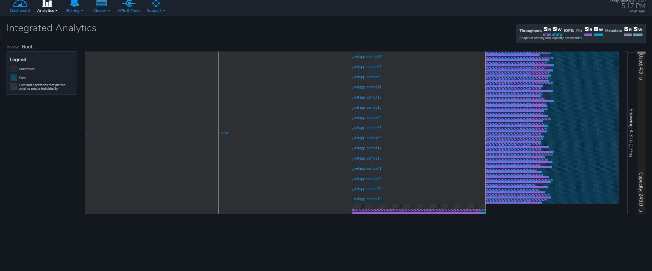Click the "Capacity: 243.0 TB" label
The width and height of the screenshot is (652, 271).
point(641,192)
